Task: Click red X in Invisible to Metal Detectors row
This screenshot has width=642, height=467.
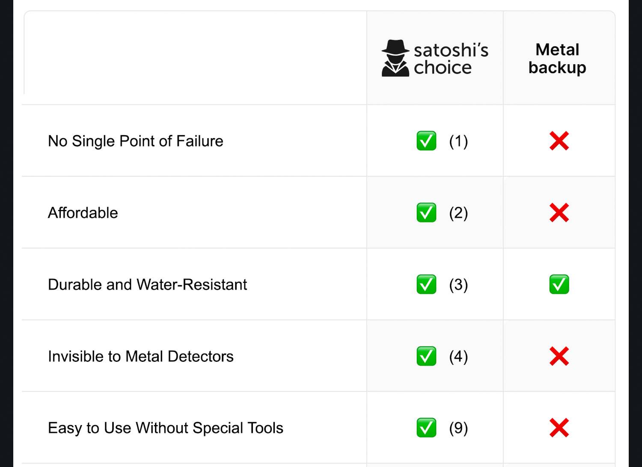Action: click(x=559, y=356)
